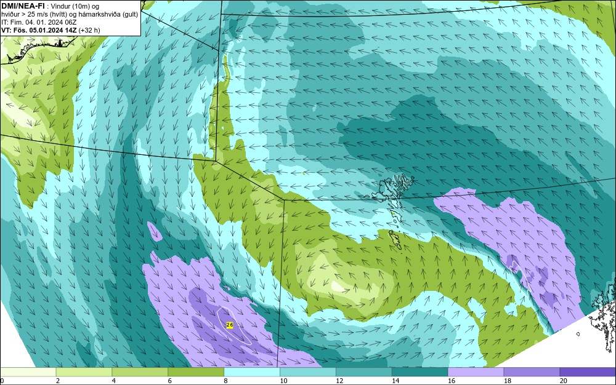Click the hviður > 25 m/s description line
This screenshot has height=385, width=616.
pyautogui.click(x=70, y=15)
